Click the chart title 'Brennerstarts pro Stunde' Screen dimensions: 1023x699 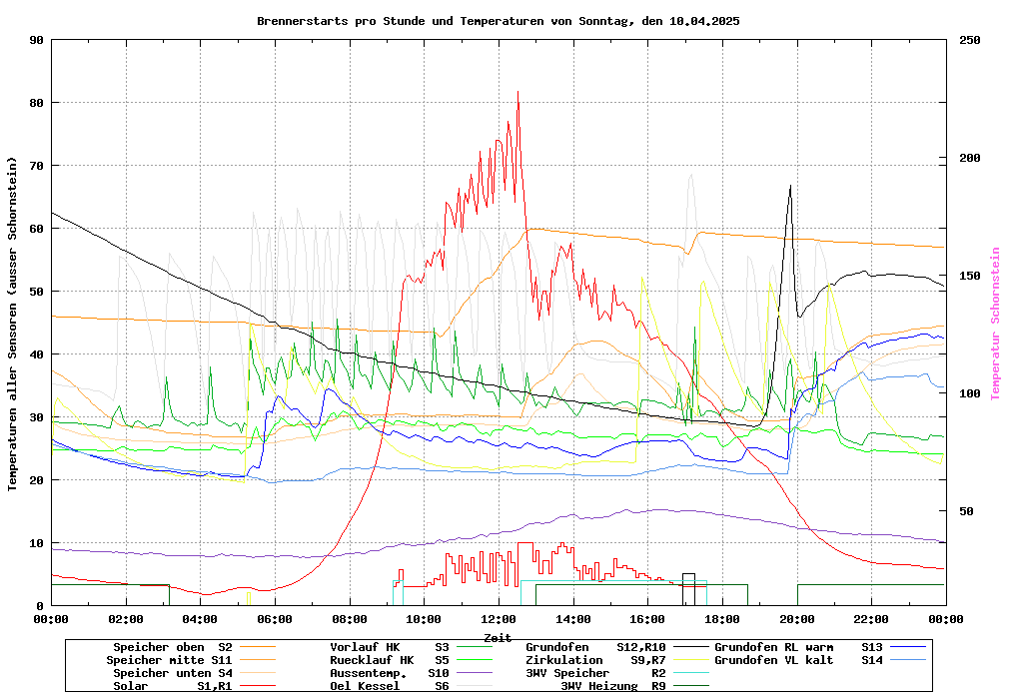[498, 21]
